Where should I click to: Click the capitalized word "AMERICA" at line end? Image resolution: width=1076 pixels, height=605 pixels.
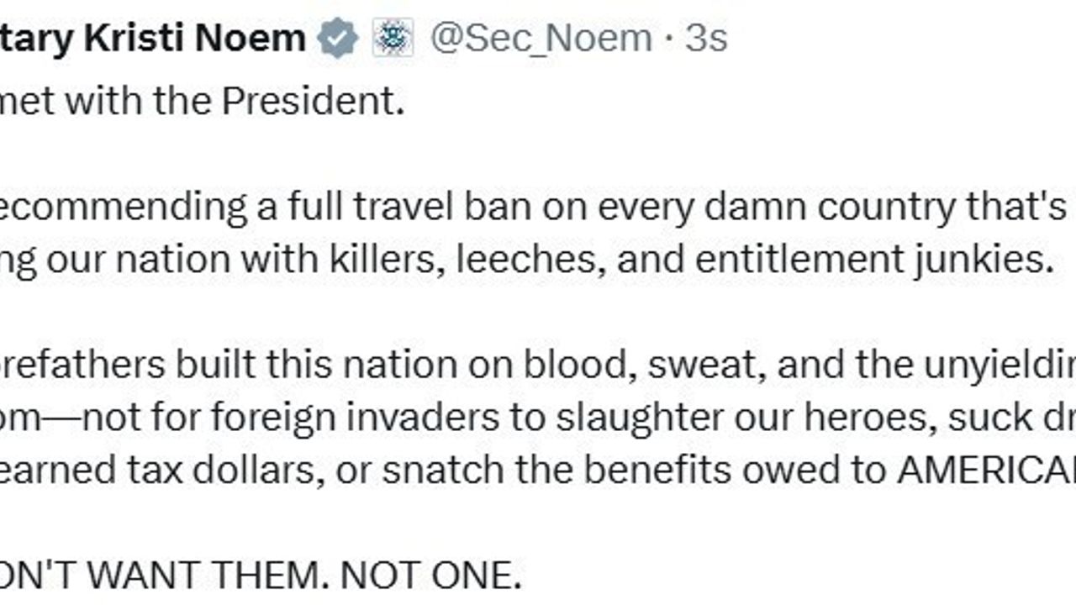(985, 471)
